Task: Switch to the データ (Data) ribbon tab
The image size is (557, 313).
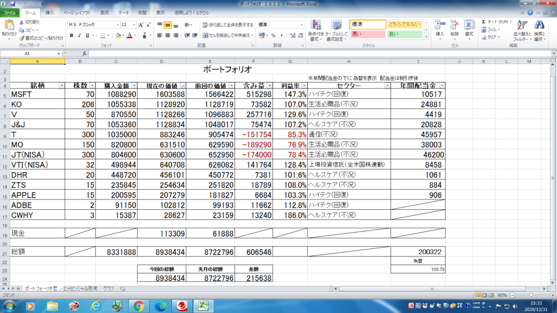Action: [x=123, y=13]
